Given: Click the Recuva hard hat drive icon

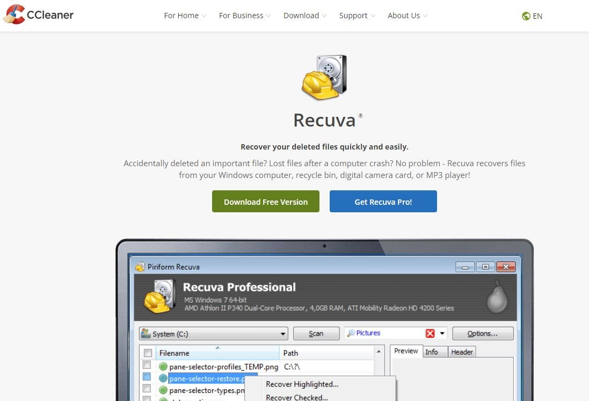Looking at the screenshot, I should point(324,77).
